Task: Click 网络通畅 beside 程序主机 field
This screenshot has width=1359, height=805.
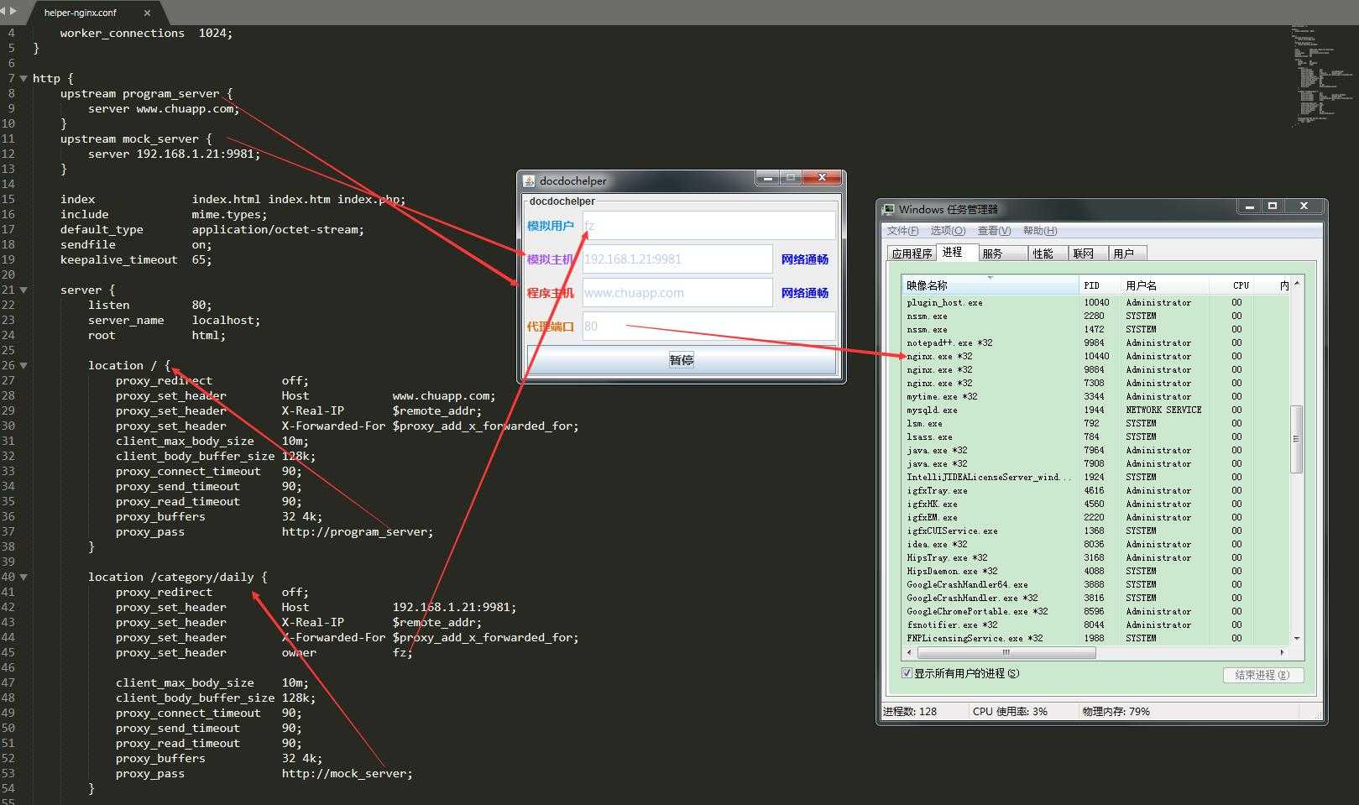Action: pyautogui.click(x=804, y=293)
